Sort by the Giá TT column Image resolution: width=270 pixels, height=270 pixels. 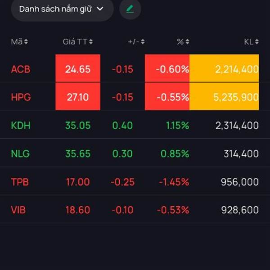click(77, 42)
